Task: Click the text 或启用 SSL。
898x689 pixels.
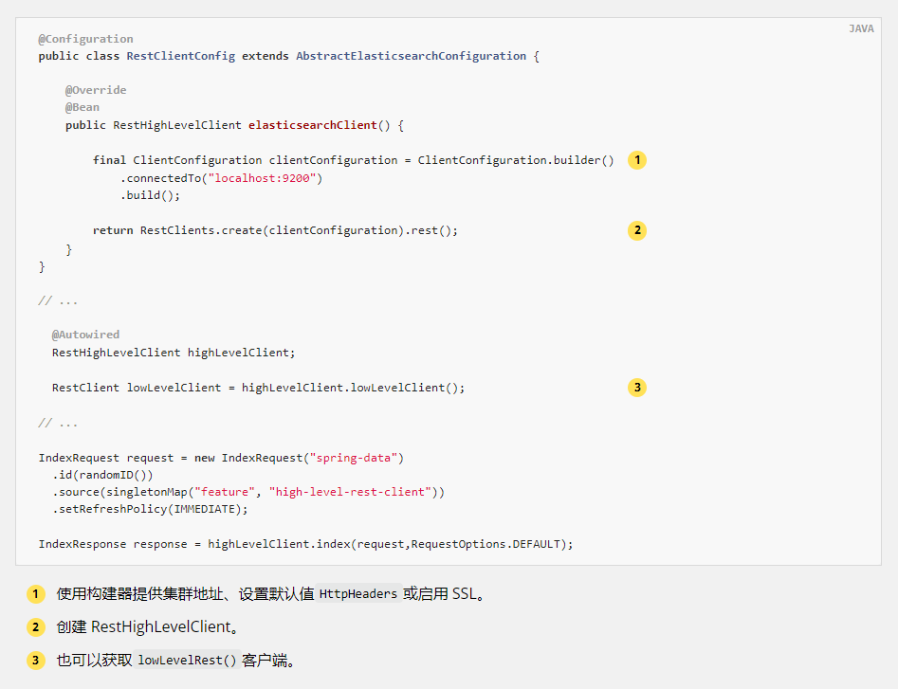Action: 445,594
